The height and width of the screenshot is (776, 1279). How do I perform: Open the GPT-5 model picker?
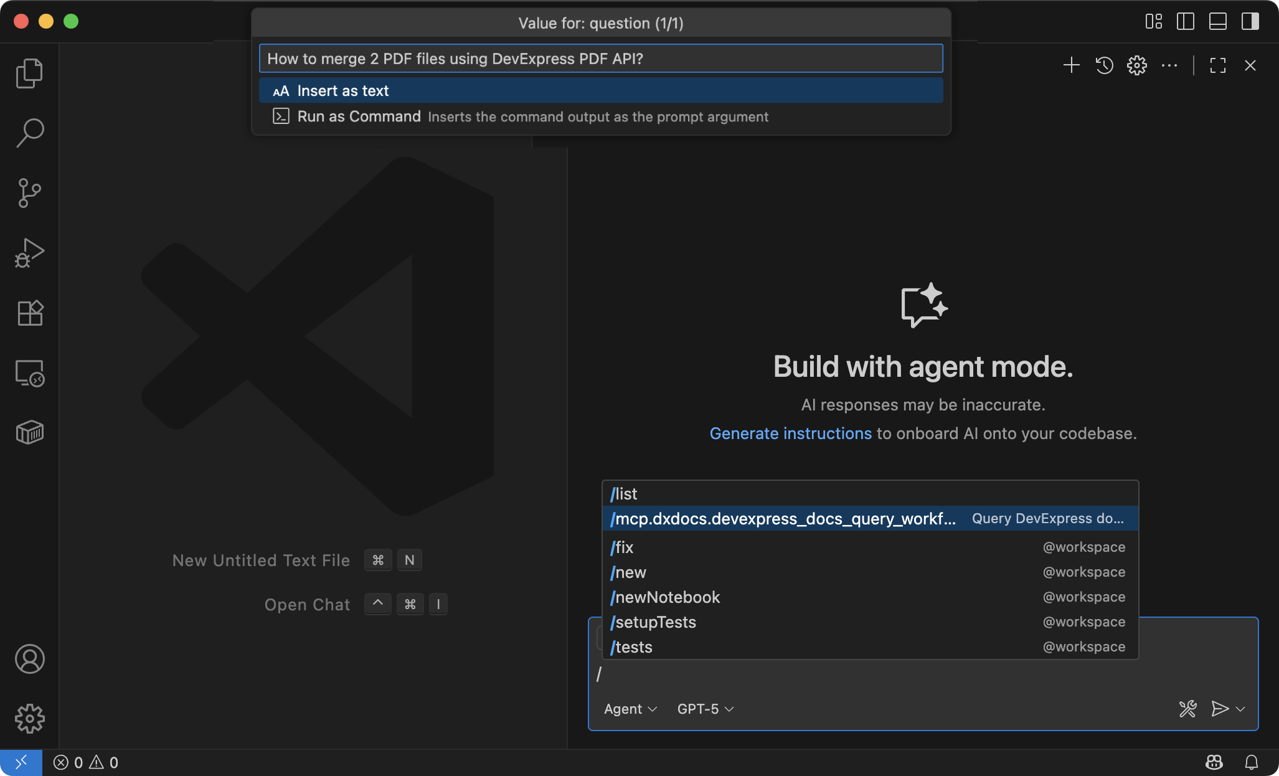[704, 709]
